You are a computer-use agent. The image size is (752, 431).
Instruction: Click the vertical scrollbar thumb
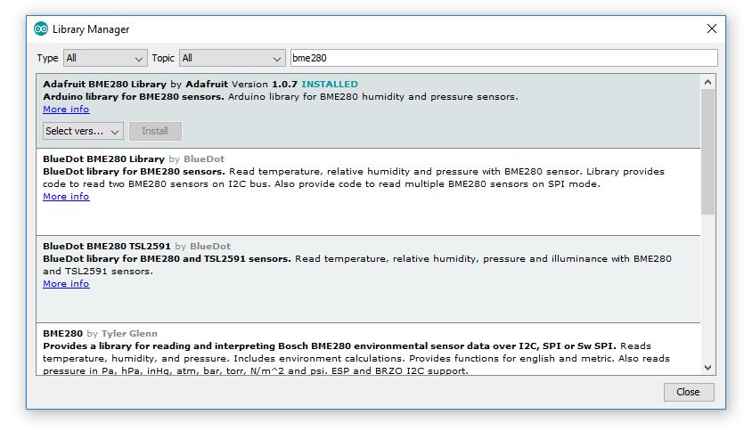(x=707, y=151)
